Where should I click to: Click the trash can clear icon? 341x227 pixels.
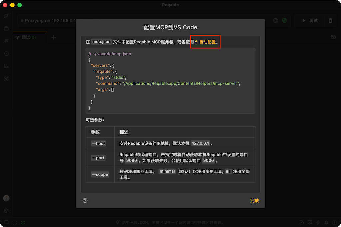pyautogui.click(x=330, y=20)
